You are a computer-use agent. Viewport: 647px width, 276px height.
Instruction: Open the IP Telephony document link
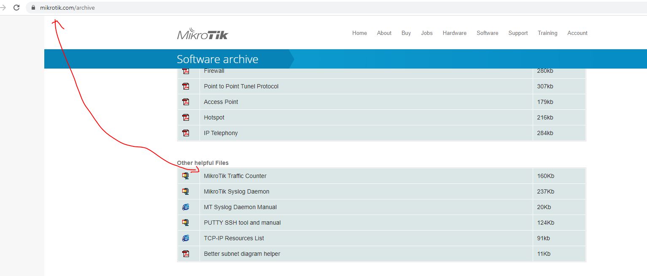(221, 133)
